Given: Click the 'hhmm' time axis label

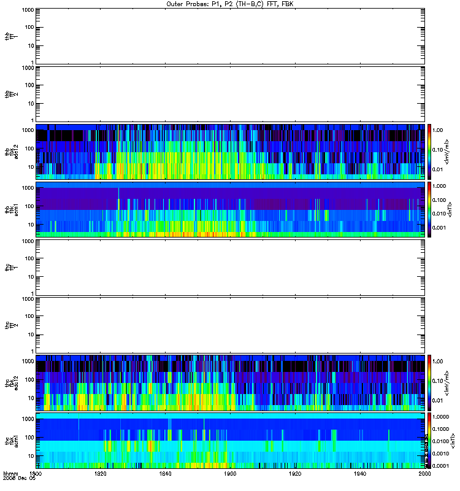Looking at the screenshot, I should 10,473.
